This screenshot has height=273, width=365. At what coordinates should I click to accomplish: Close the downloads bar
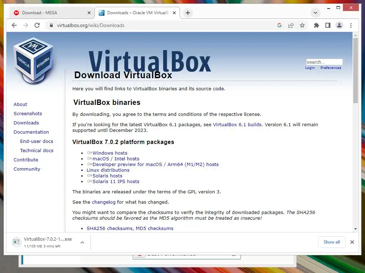[352, 242]
